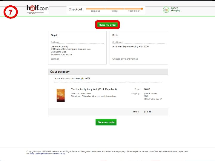Image resolution: width=215 pixels, height=161 pixels.
Task: Change the shipping address
Action: click(55, 59)
